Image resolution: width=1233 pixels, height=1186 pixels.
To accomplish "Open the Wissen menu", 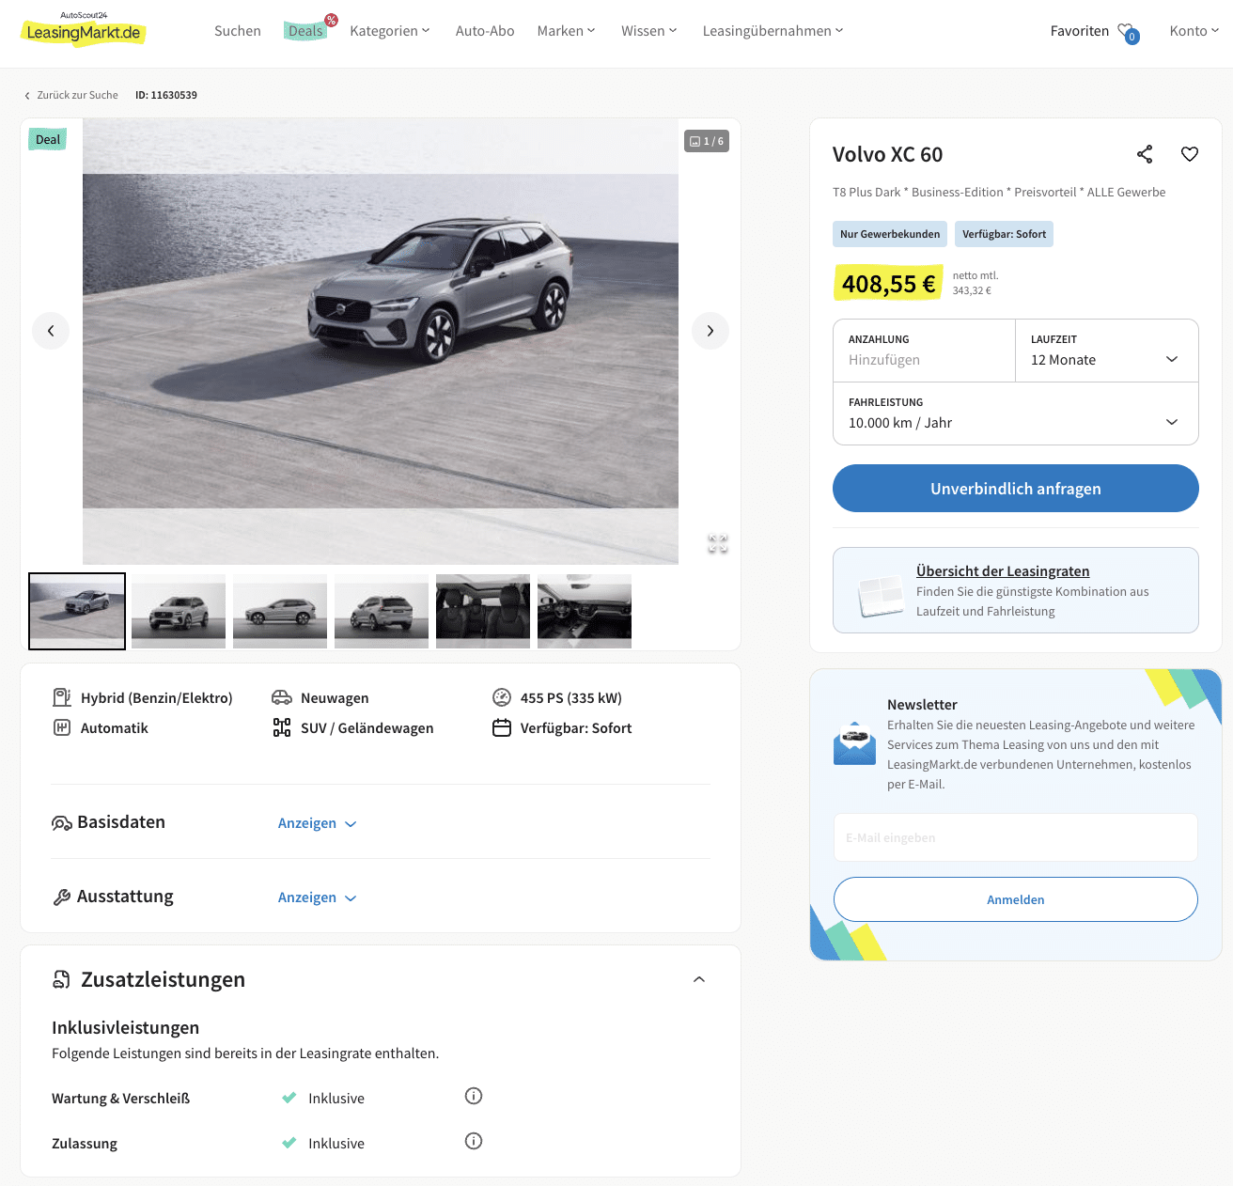I will click(x=648, y=31).
